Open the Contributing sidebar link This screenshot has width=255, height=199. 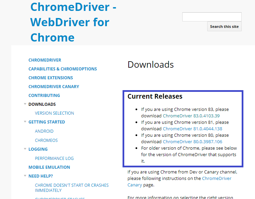click(44, 95)
